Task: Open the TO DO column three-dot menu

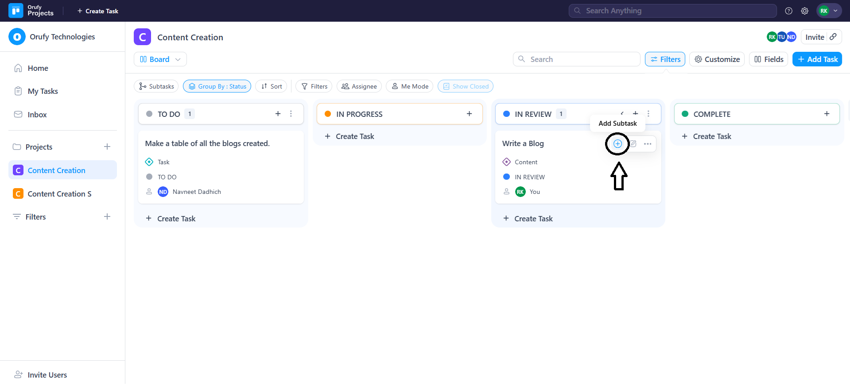Action: (x=291, y=114)
